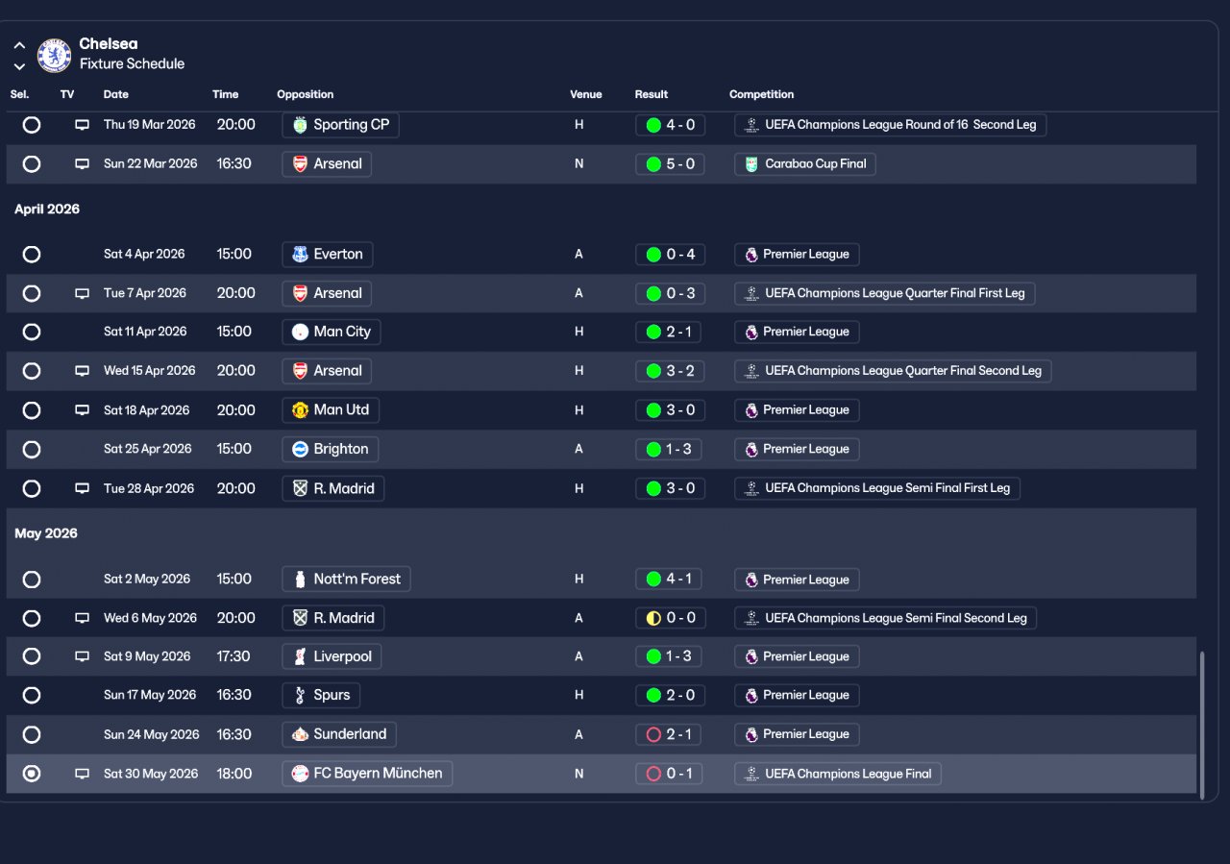Image resolution: width=1230 pixels, height=864 pixels.
Task: Click the Premier League icon on Spurs row
Action: tap(751, 696)
